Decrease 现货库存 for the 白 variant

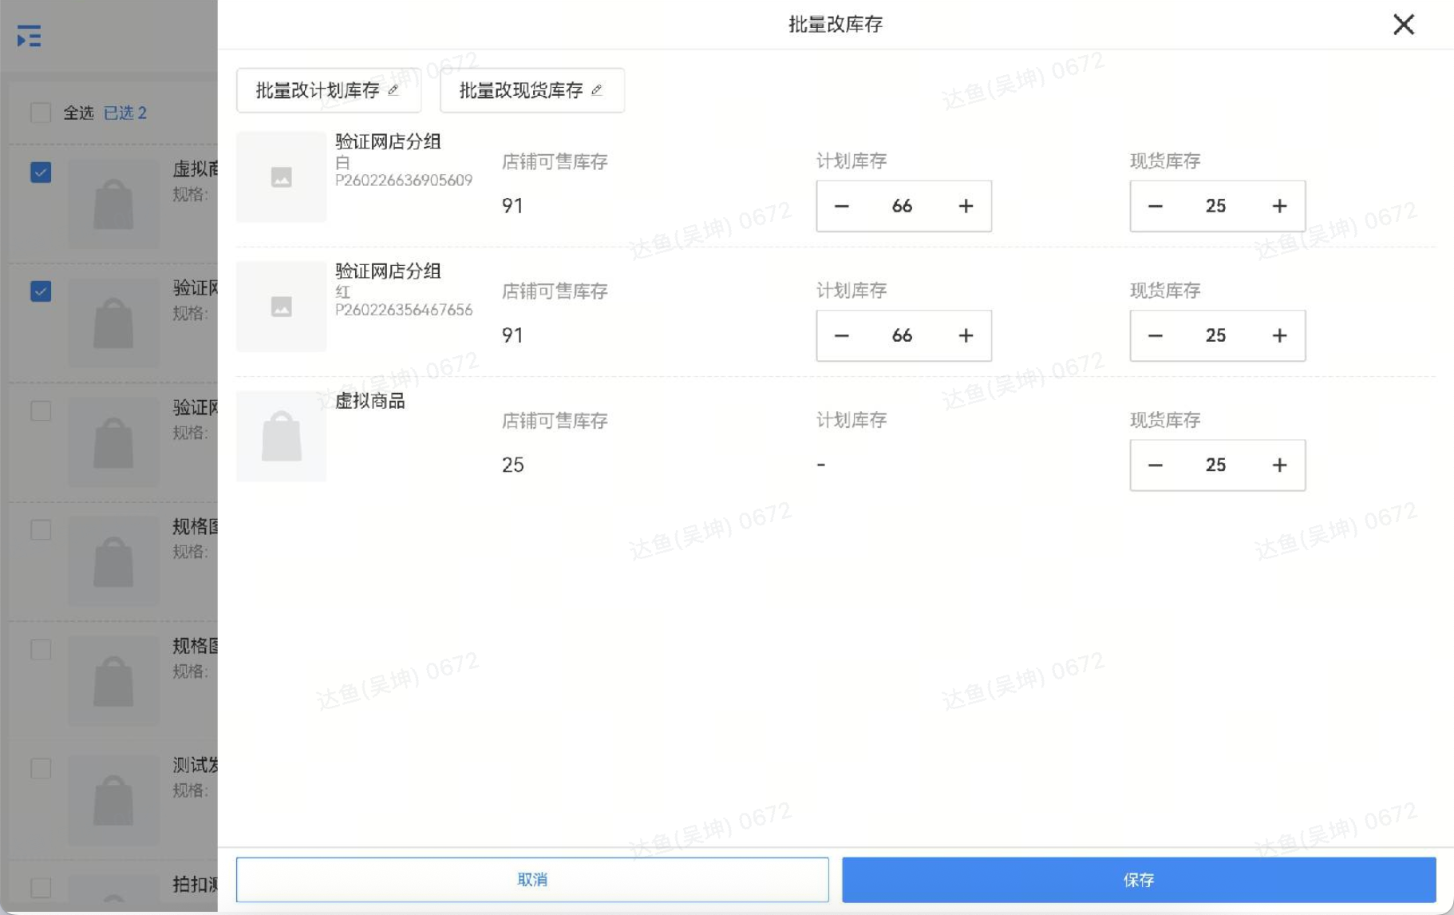[1155, 206]
